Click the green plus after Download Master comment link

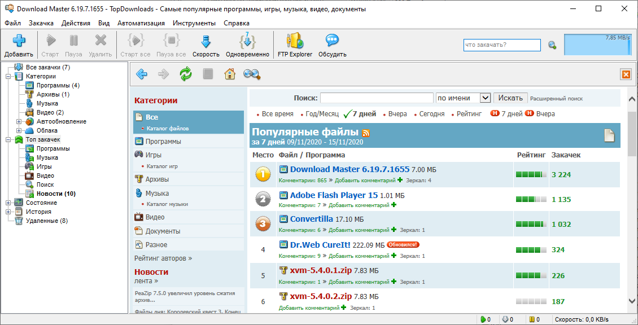tap(400, 180)
